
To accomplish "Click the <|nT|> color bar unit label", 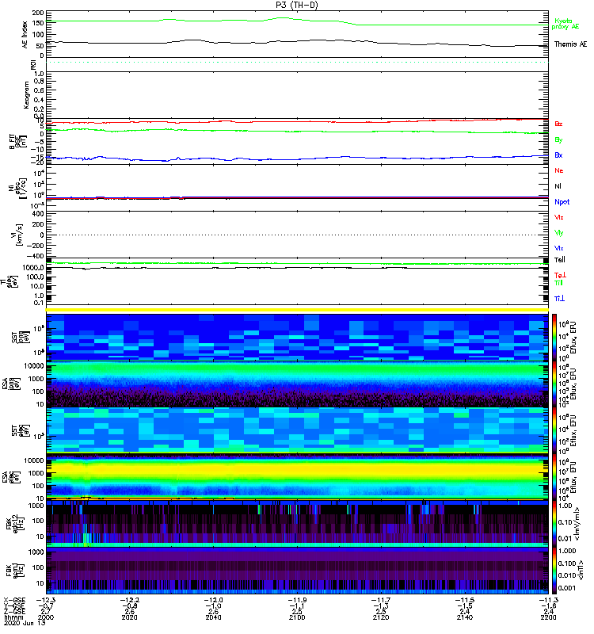I will 581,570.
